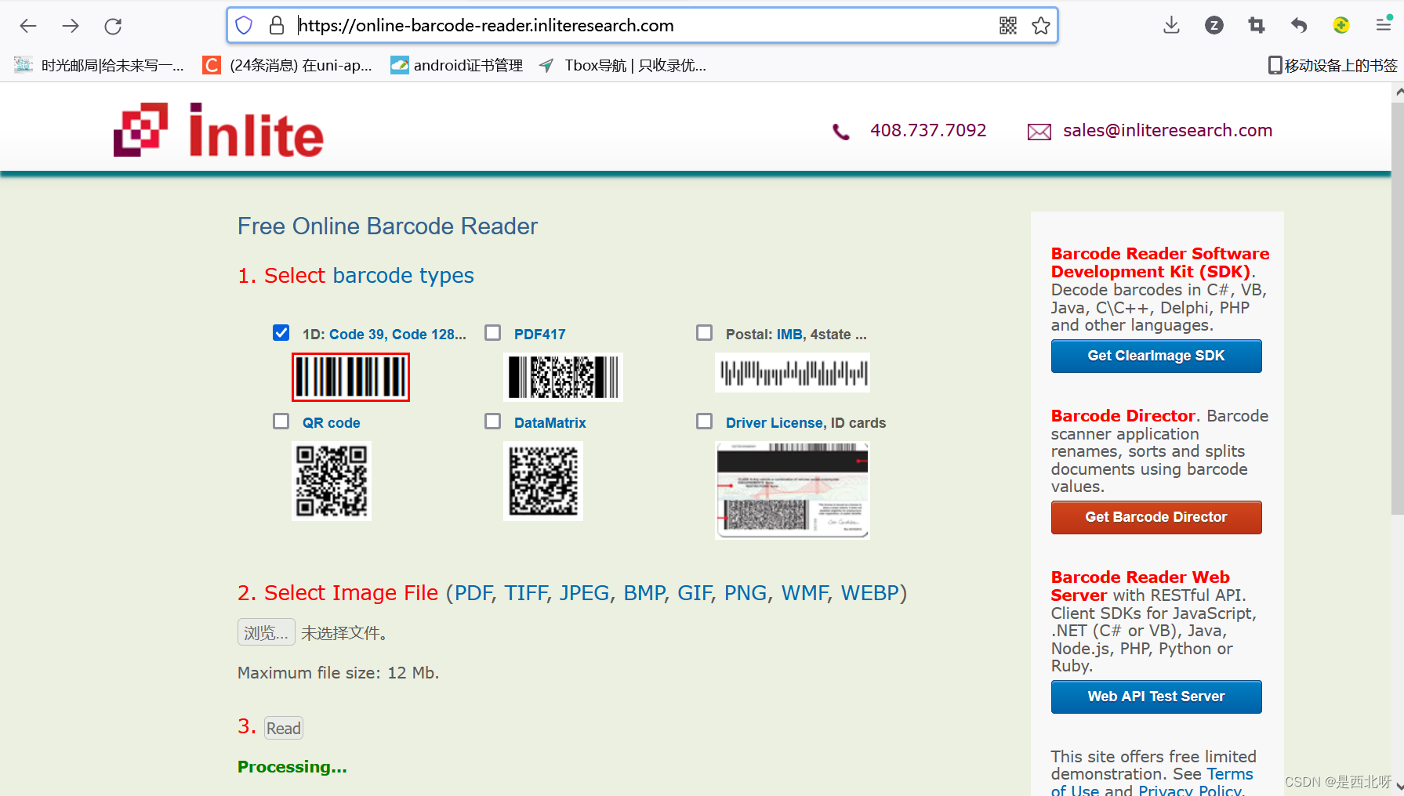
Task: Generate QR code for this page
Action: (1008, 26)
